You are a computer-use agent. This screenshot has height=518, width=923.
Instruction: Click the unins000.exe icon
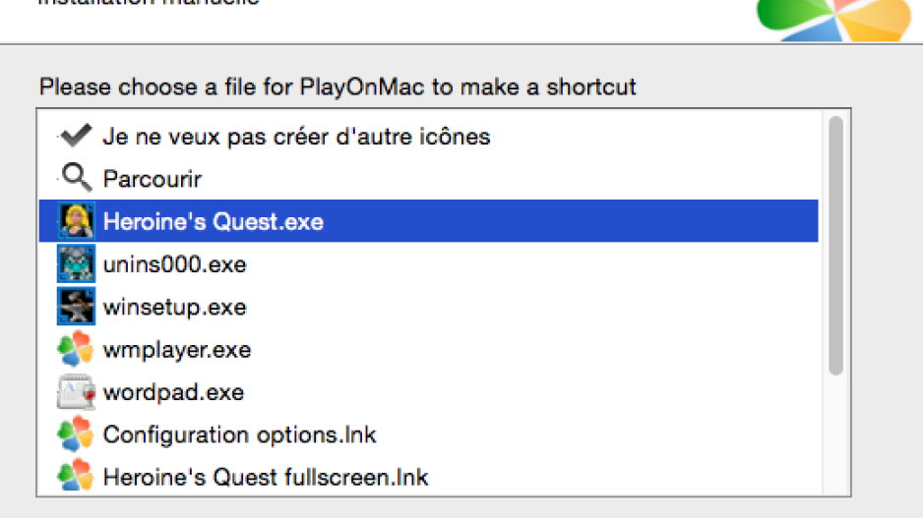pos(76,264)
